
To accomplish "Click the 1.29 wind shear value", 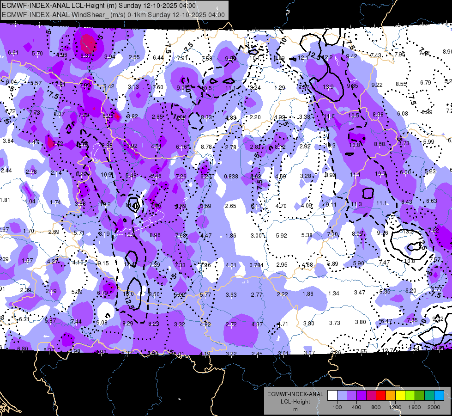I will (280, 87).
